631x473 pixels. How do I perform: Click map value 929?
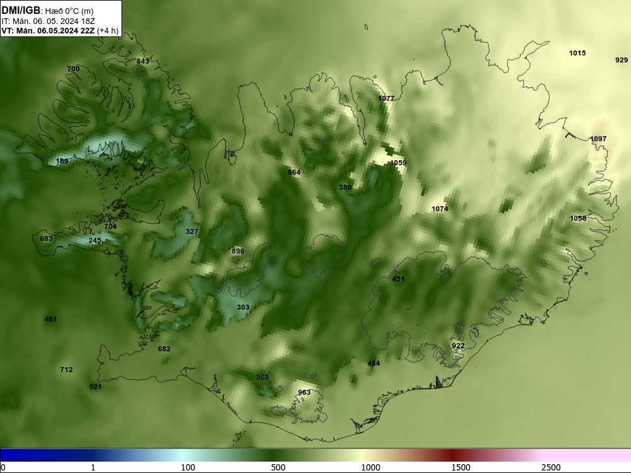(x=622, y=60)
